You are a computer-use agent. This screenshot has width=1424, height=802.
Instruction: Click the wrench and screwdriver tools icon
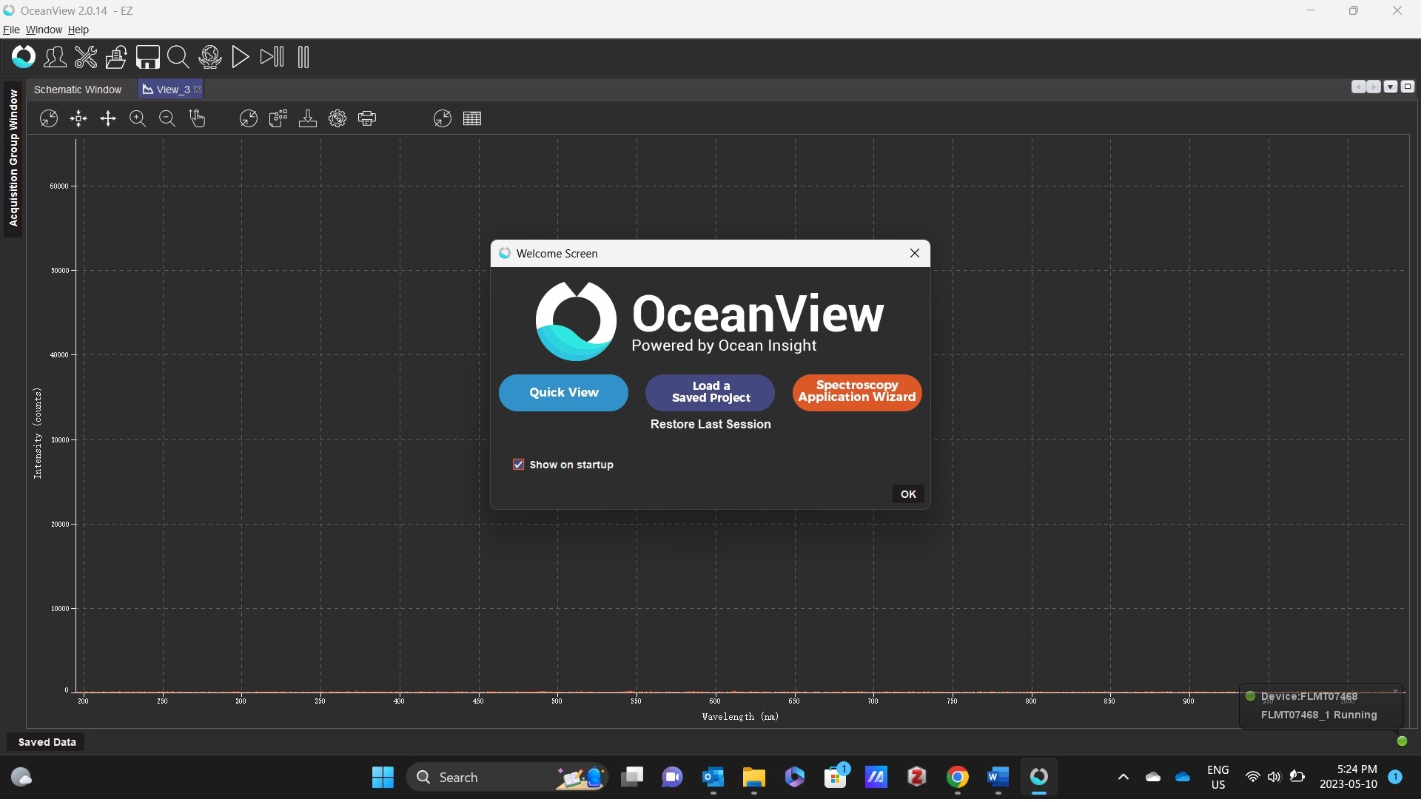(86, 57)
